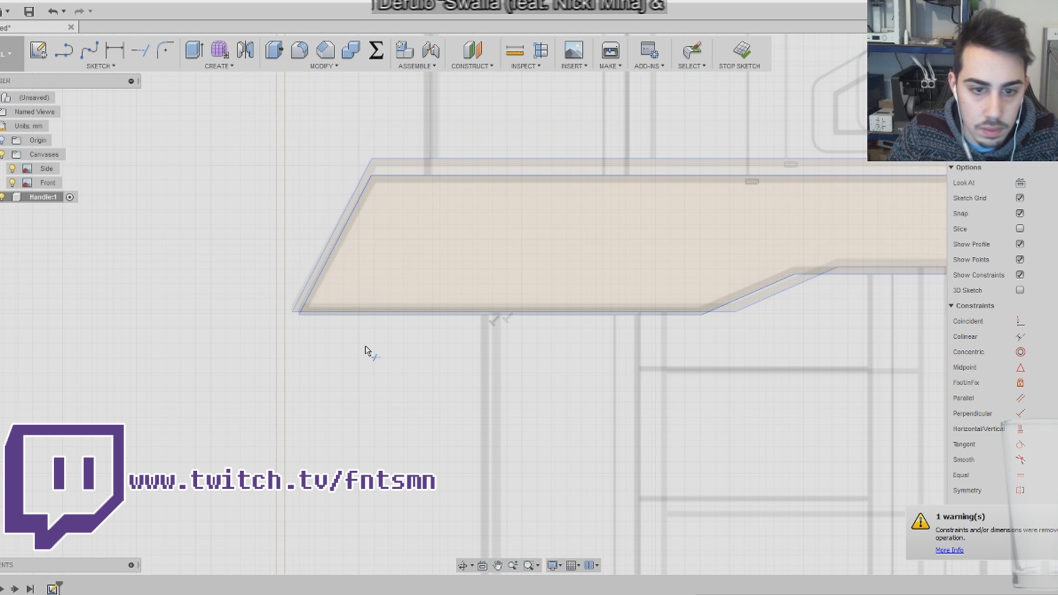Select the Line sketch tool
Image resolution: width=1058 pixels, height=595 pixels.
click(x=64, y=50)
